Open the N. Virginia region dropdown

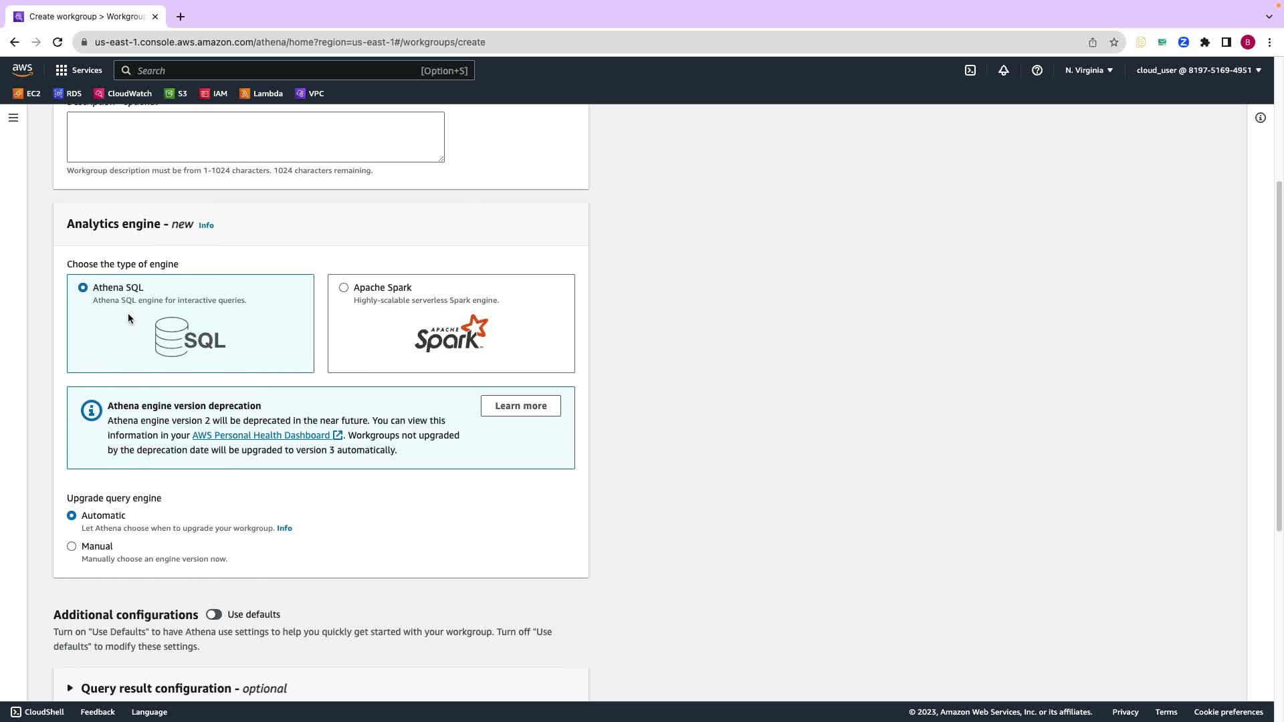pos(1089,70)
